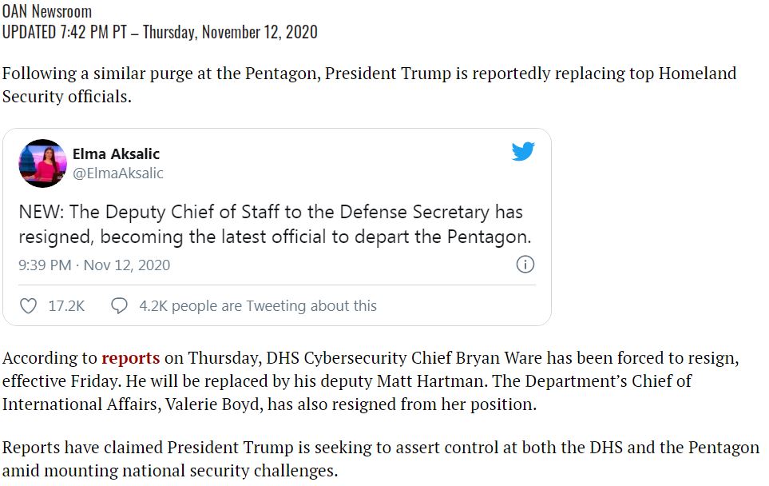The image size is (769, 486).
Task: Follow the red "reports" hyperlink
Action: (x=130, y=358)
